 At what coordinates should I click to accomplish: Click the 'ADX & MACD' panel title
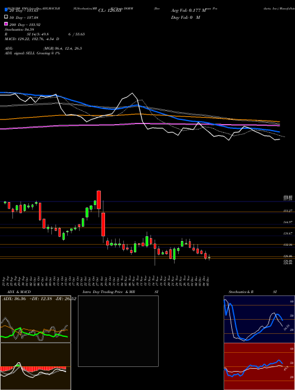coord(19,292)
